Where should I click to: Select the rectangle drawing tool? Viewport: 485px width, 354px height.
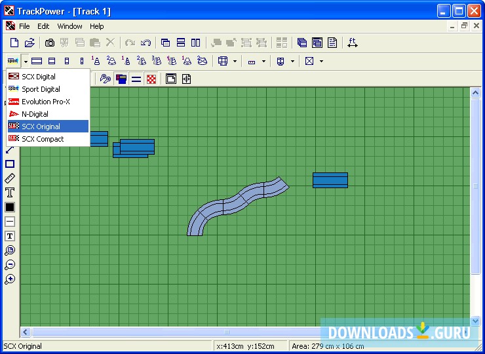(x=10, y=164)
